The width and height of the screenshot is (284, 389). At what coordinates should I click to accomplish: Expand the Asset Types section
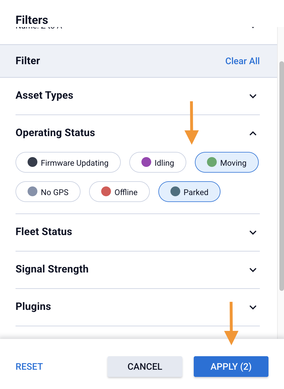tap(253, 96)
